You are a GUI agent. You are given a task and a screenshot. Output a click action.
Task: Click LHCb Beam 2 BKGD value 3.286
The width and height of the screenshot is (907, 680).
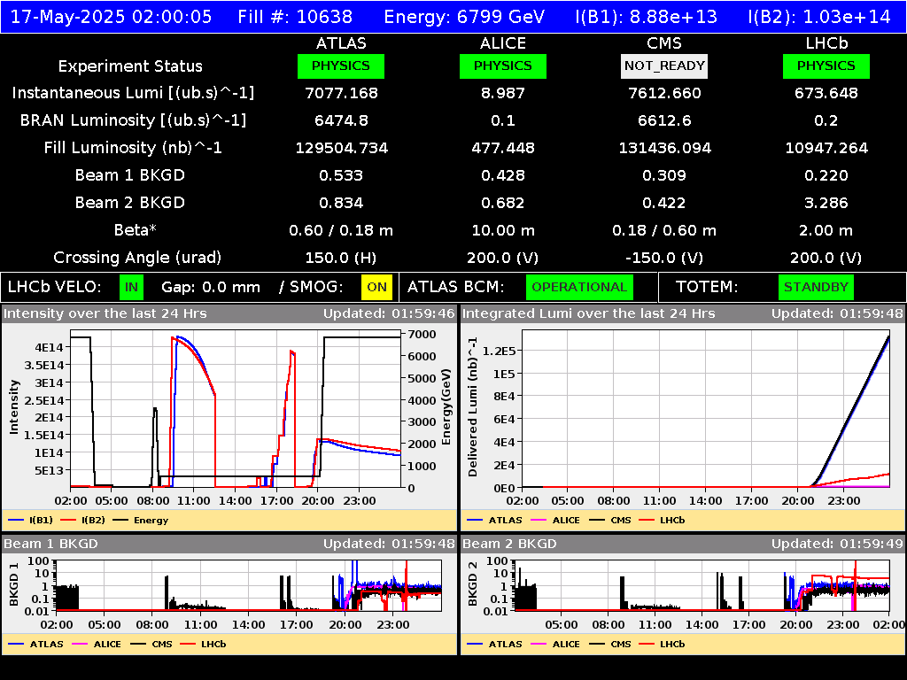pos(826,203)
